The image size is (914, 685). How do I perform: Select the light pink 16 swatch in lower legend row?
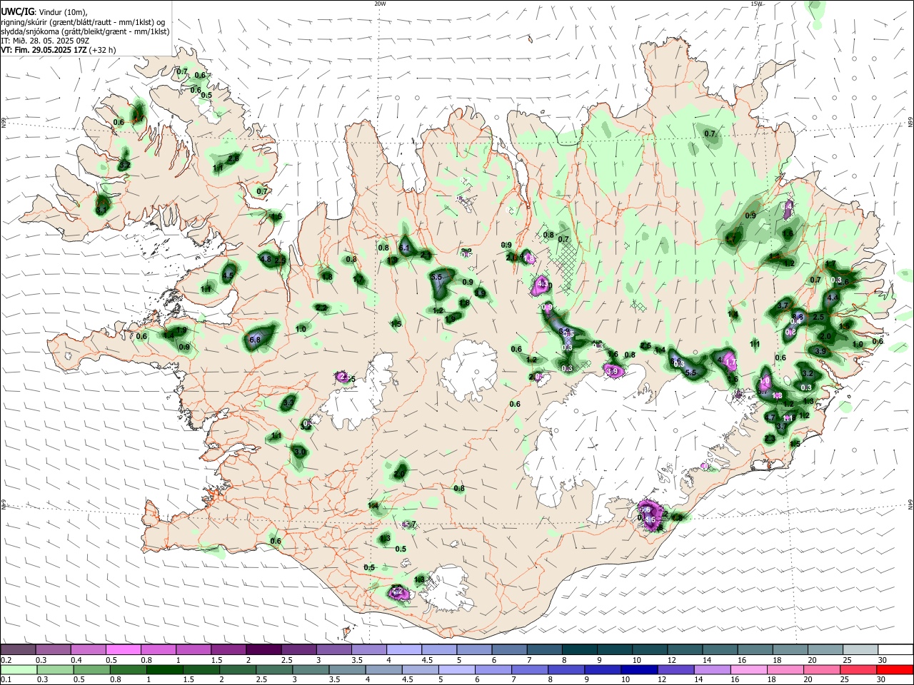tap(749, 669)
